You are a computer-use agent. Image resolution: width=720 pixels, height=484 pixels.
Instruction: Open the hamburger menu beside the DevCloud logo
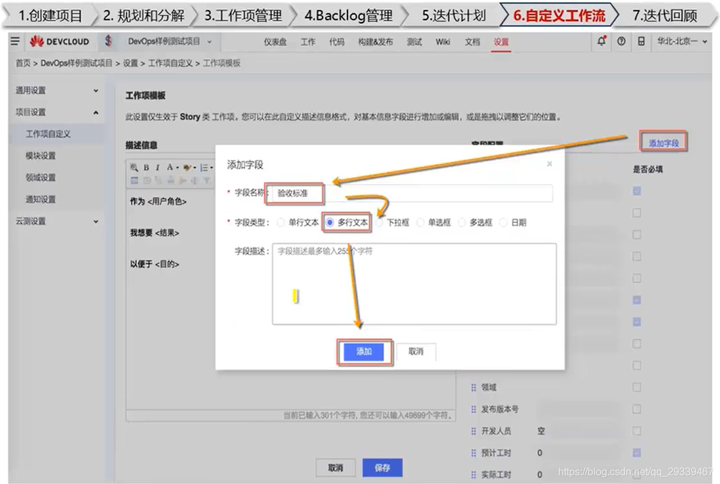point(15,41)
